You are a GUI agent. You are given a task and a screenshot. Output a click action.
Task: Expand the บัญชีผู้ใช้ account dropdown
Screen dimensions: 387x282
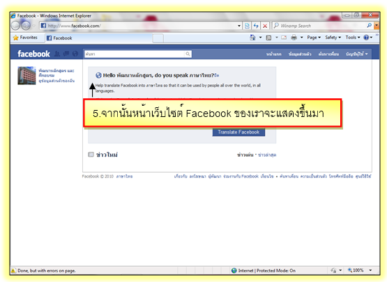point(356,54)
